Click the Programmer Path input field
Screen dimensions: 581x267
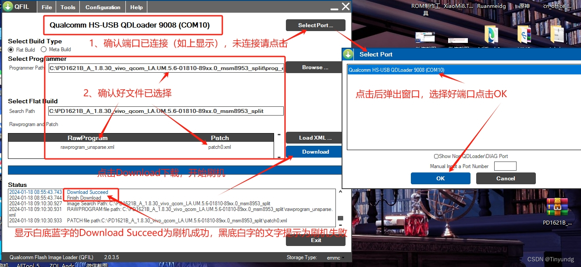pyautogui.click(x=166, y=68)
